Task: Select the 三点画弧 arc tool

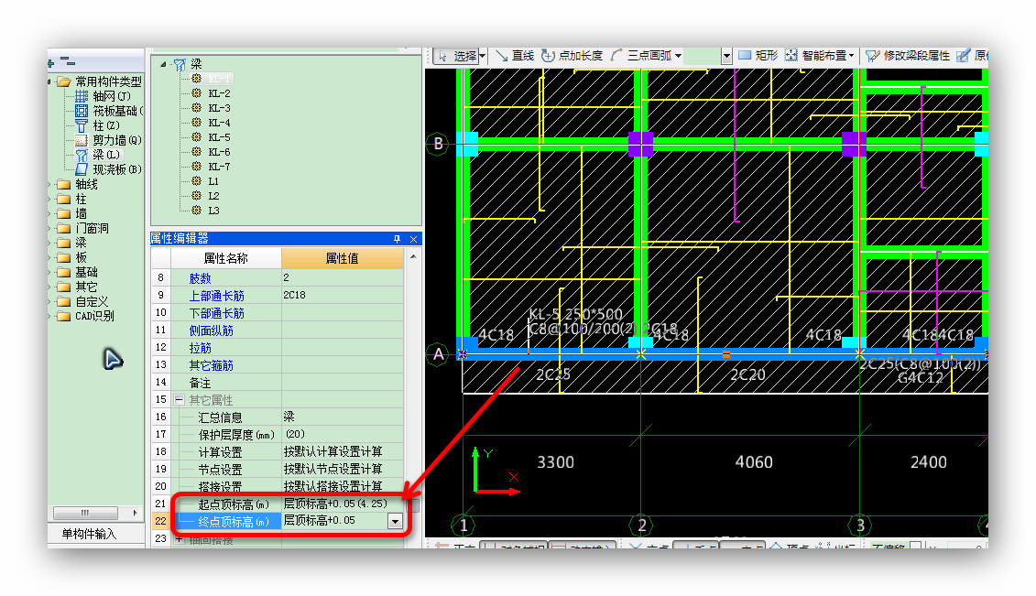Action: (x=640, y=56)
